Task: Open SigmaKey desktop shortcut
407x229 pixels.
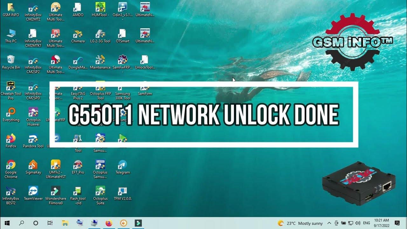Action: click(x=33, y=167)
